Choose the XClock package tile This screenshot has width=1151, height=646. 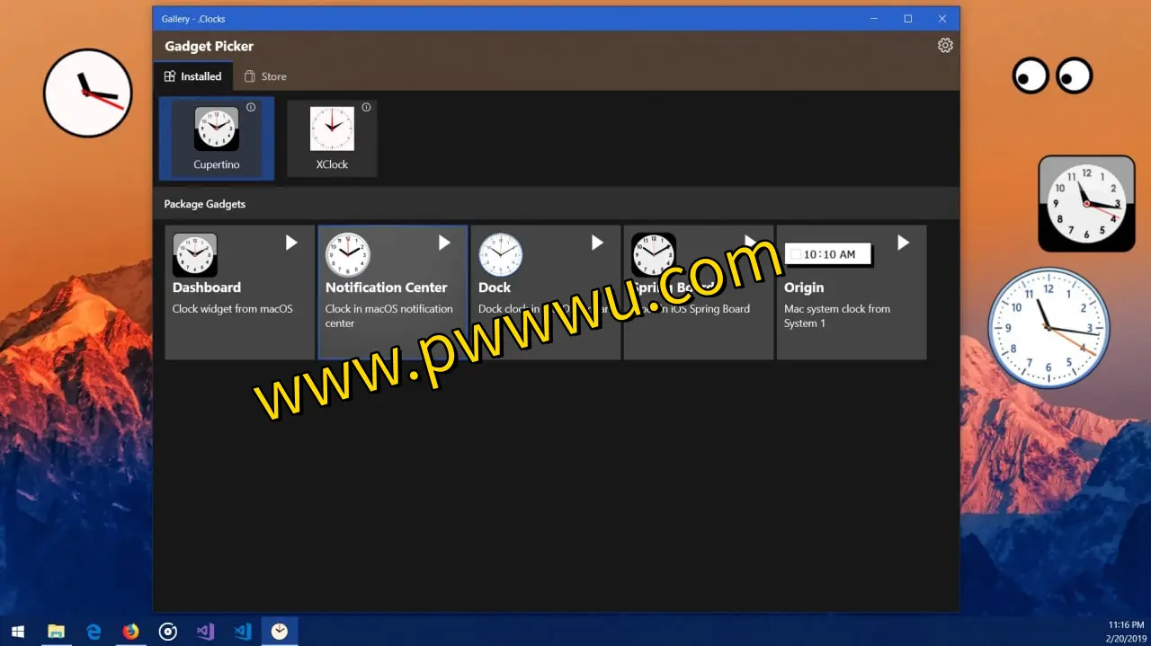(332, 138)
